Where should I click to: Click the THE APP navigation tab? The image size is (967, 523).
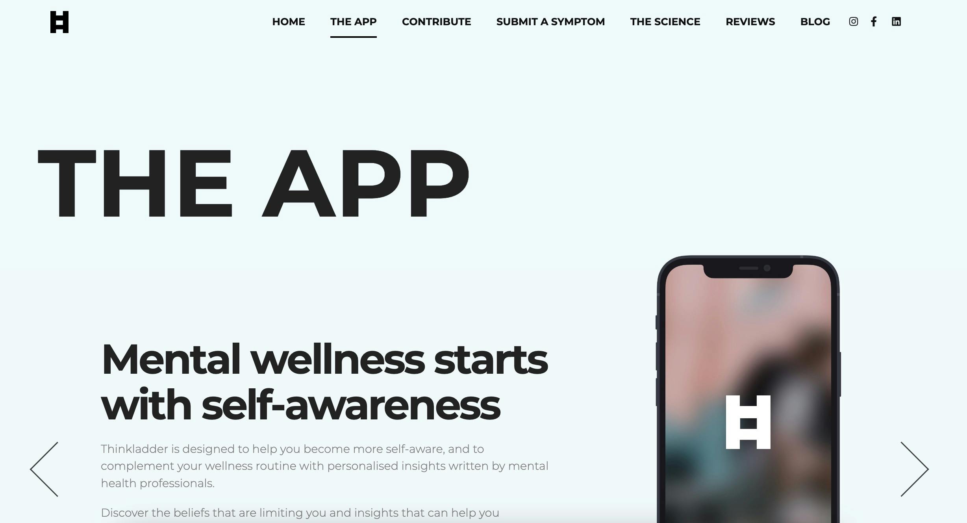pos(354,21)
